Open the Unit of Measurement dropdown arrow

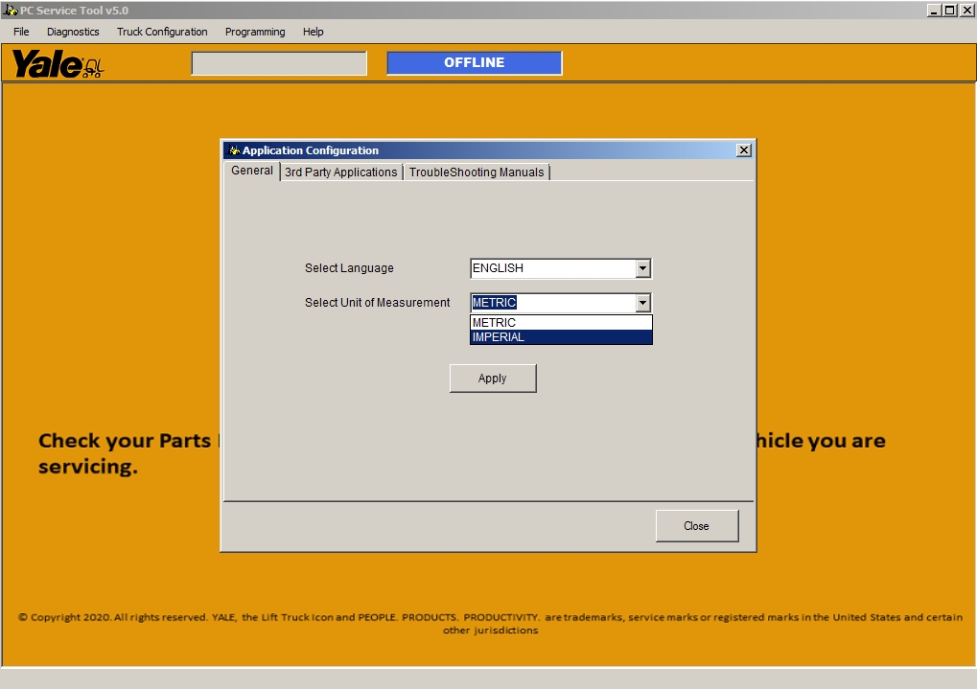pos(641,302)
